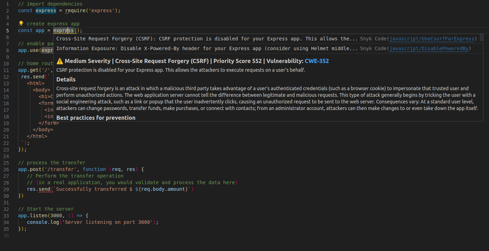
Task: Click 'req.body.amount' in the template string
Action: point(163,189)
